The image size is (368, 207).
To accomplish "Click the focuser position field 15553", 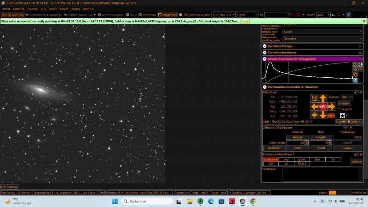I will [348, 137].
